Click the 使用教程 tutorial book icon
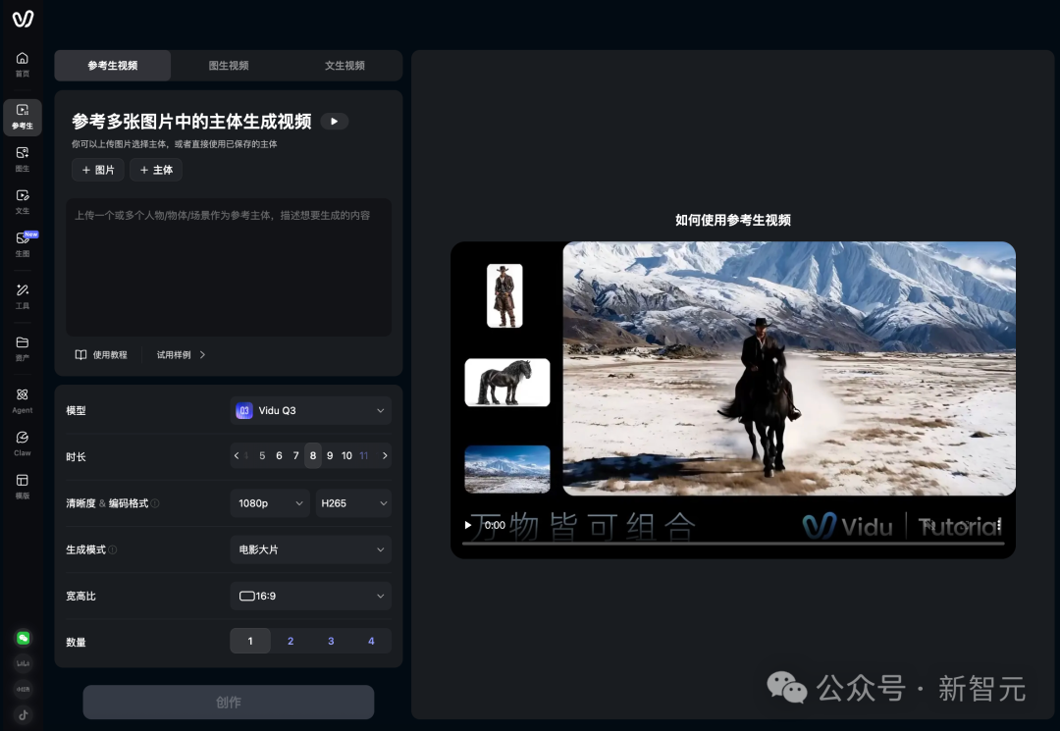 coord(80,354)
